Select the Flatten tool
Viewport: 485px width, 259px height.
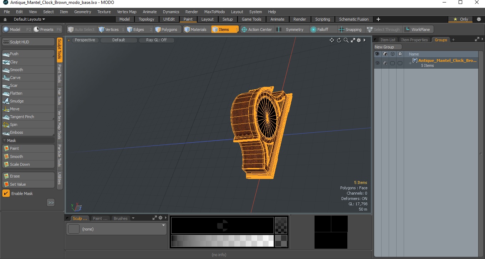click(28, 93)
